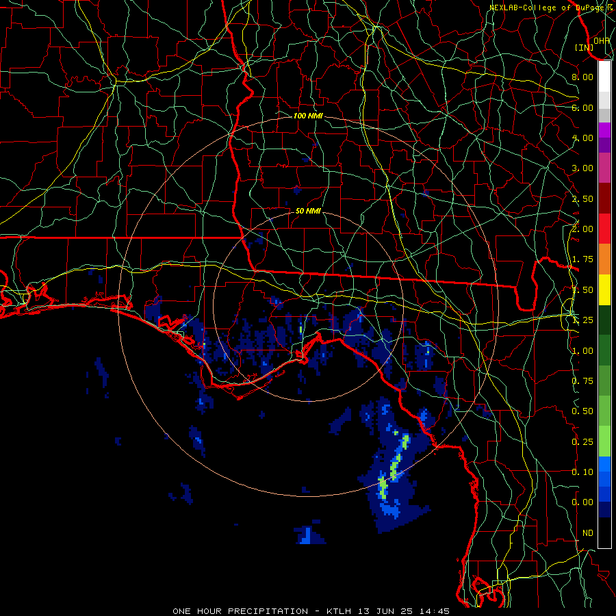
Task: Click the 2.00 legend value
Action: (582, 229)
